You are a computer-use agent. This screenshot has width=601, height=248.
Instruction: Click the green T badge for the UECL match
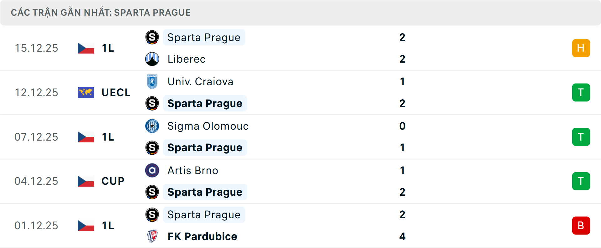pyautogui.click(x=581, y=92)
